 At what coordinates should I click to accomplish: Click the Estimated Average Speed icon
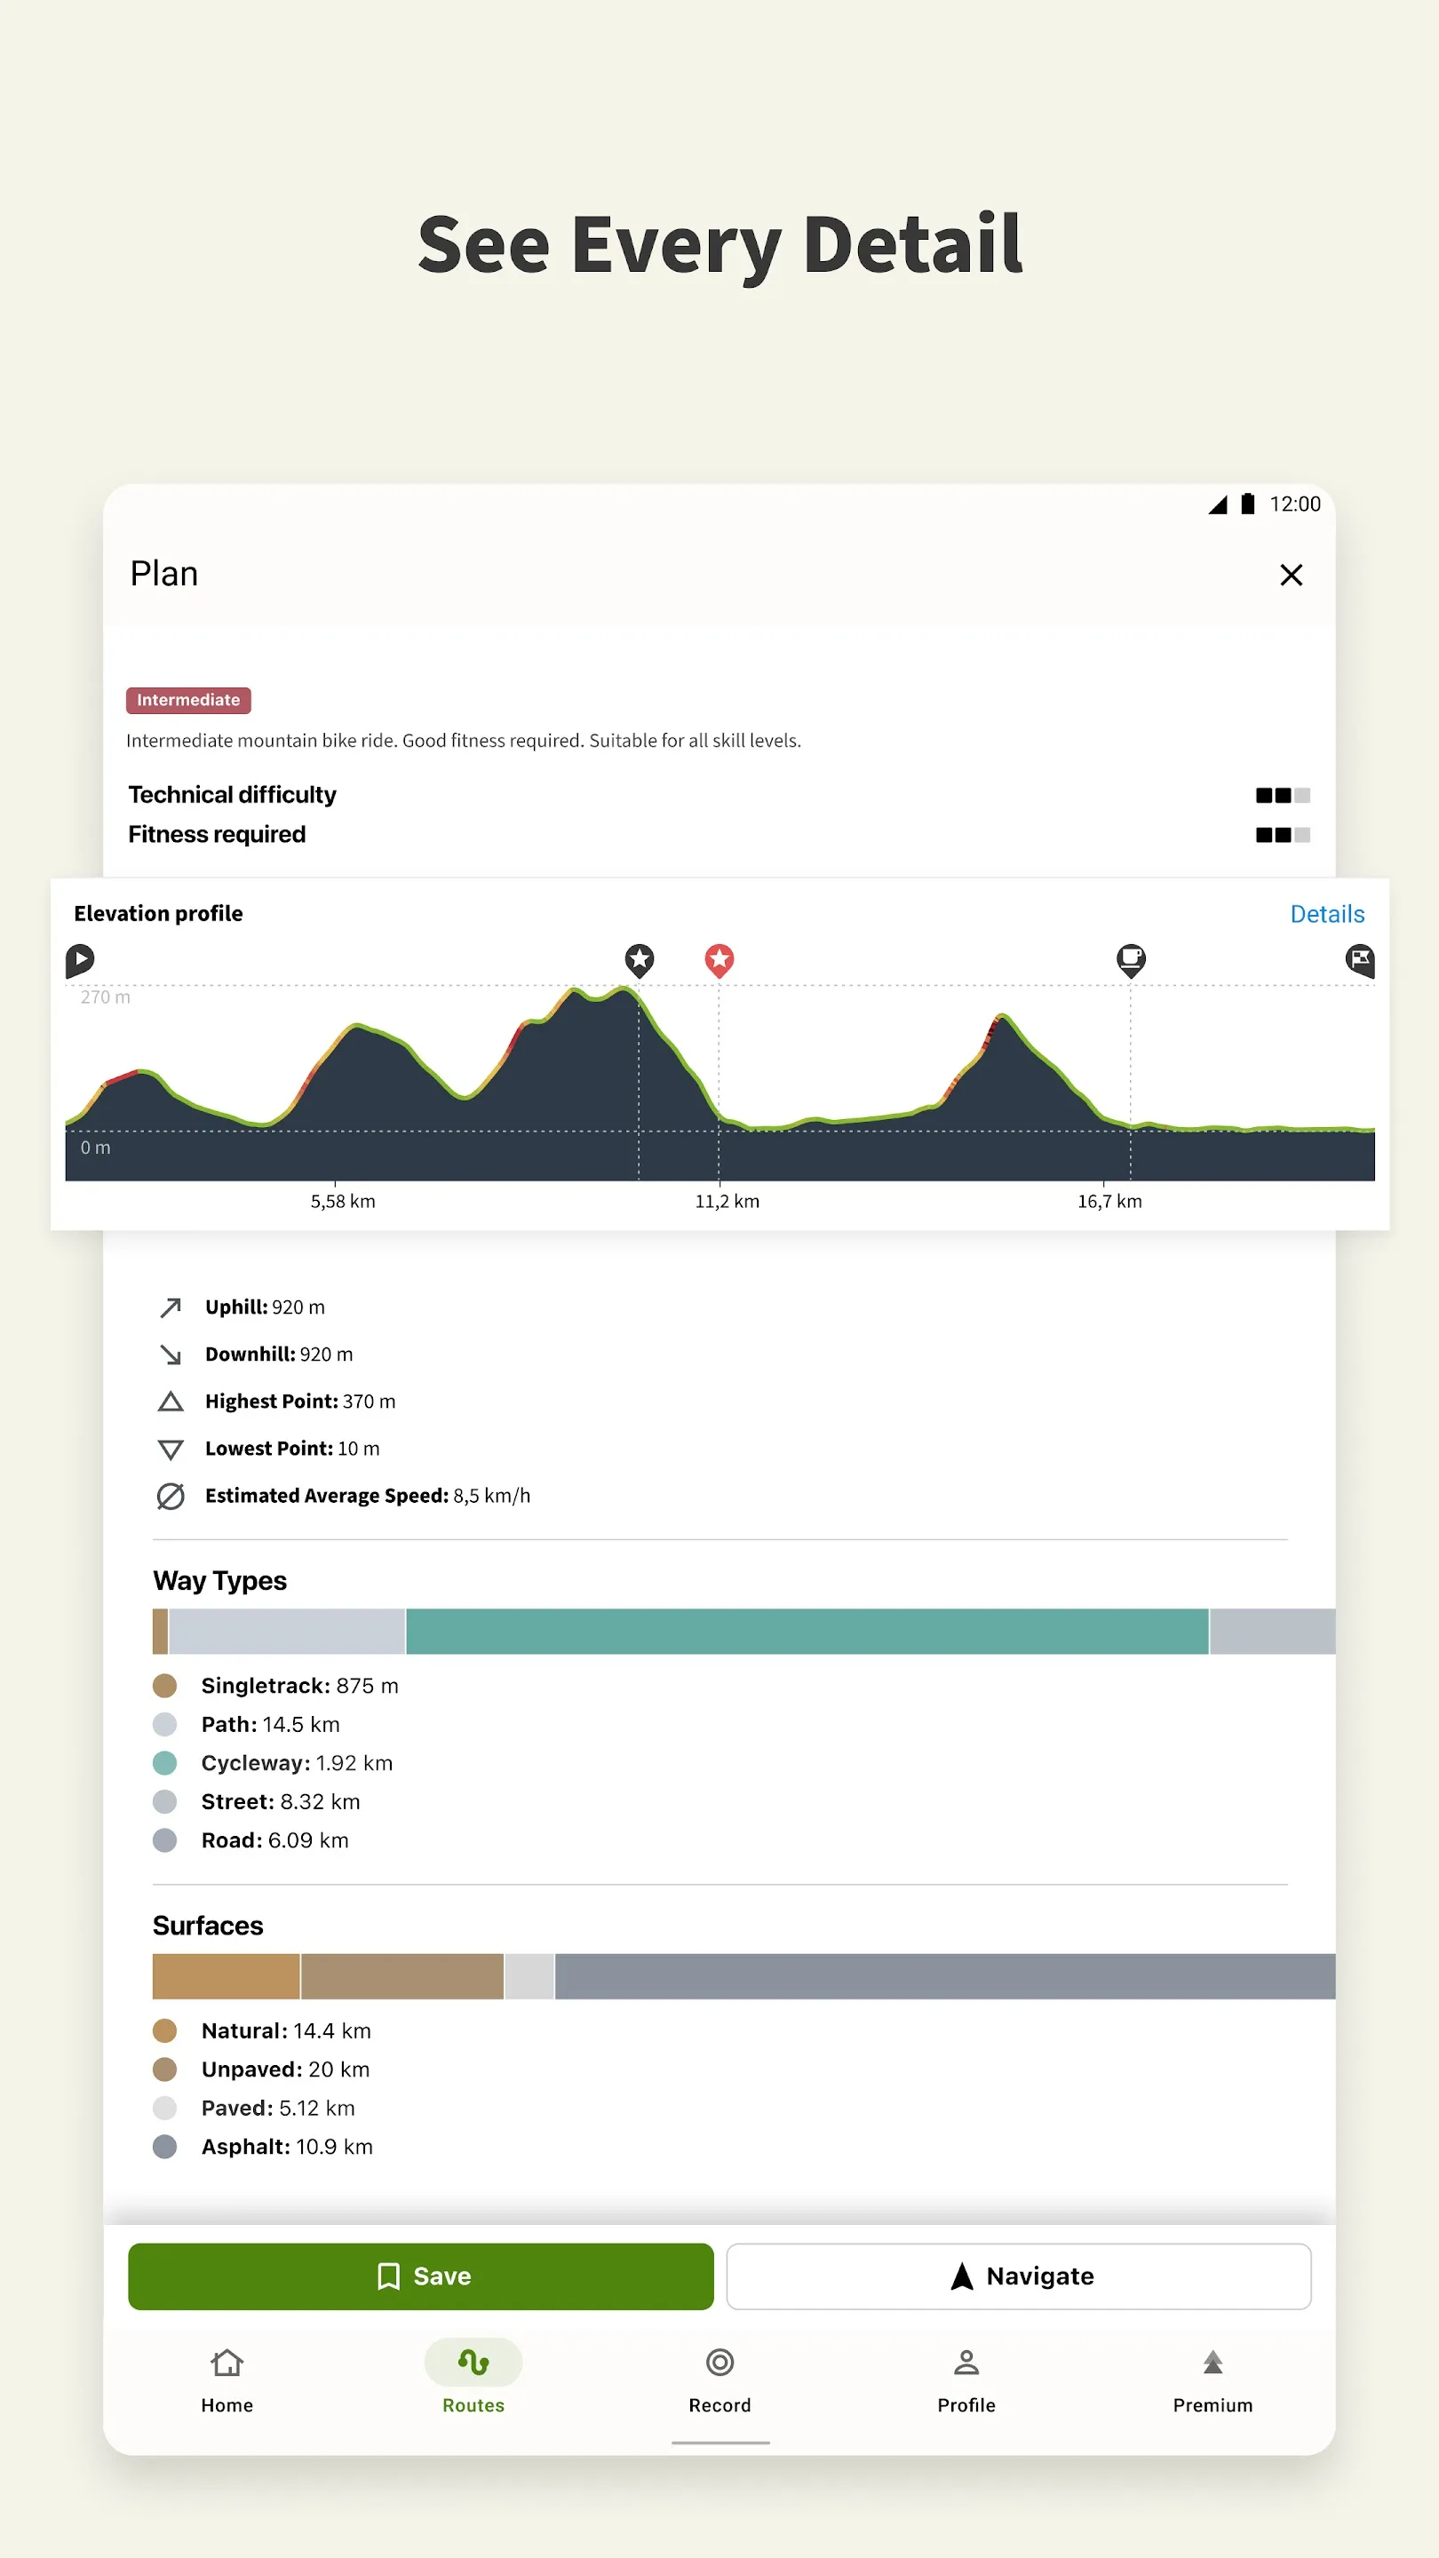(x=170, y=1496)
